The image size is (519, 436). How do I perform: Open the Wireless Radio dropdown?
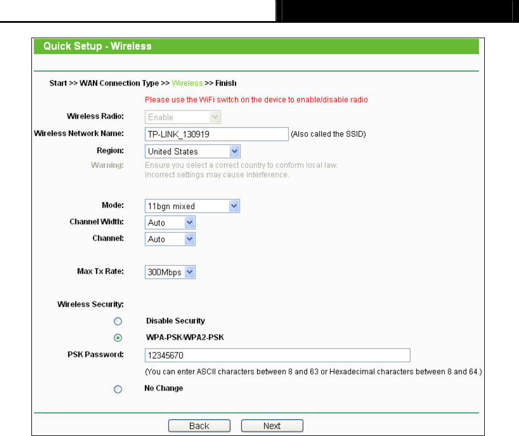click(183, 117)
